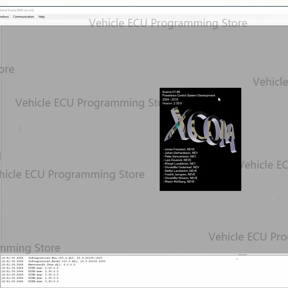Select 'Stefan Landström, NEVE' credit line
This screenshot has width=288, height=288.
[x=180, y=171]
